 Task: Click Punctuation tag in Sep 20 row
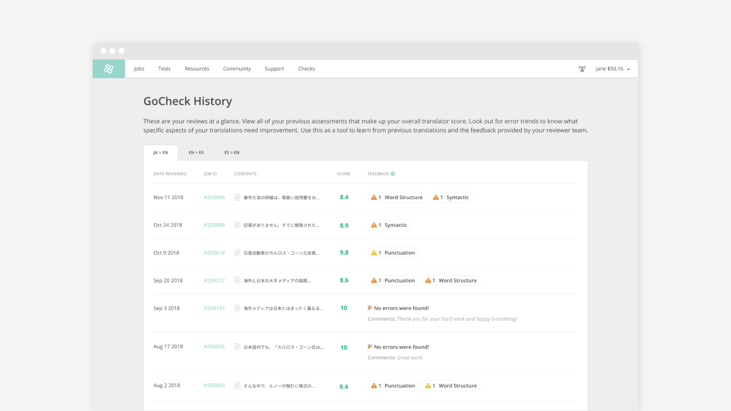(393, 280)
